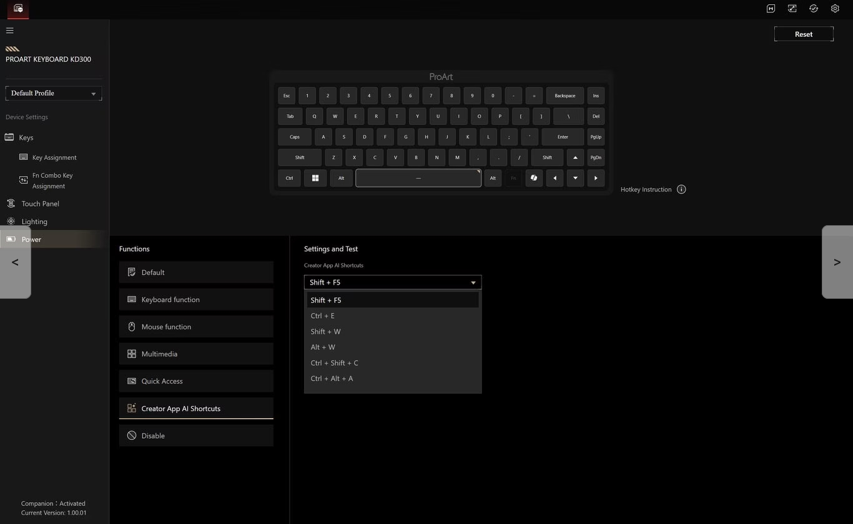
Task: Select the Esc key on the keyboard
Action: point(287,95)
